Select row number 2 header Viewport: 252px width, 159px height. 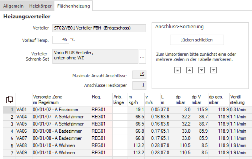(x=9, y=117)
